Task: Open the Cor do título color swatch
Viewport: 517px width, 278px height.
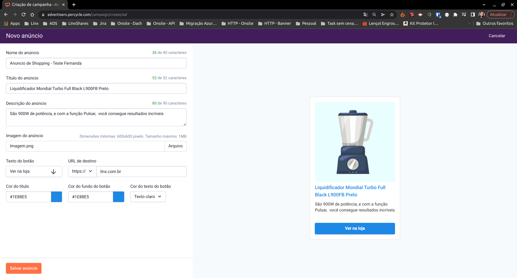Action: (x=57, y=197)
